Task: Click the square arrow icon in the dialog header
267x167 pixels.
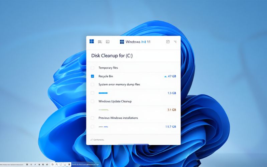Action: click(x=168, y=41)
